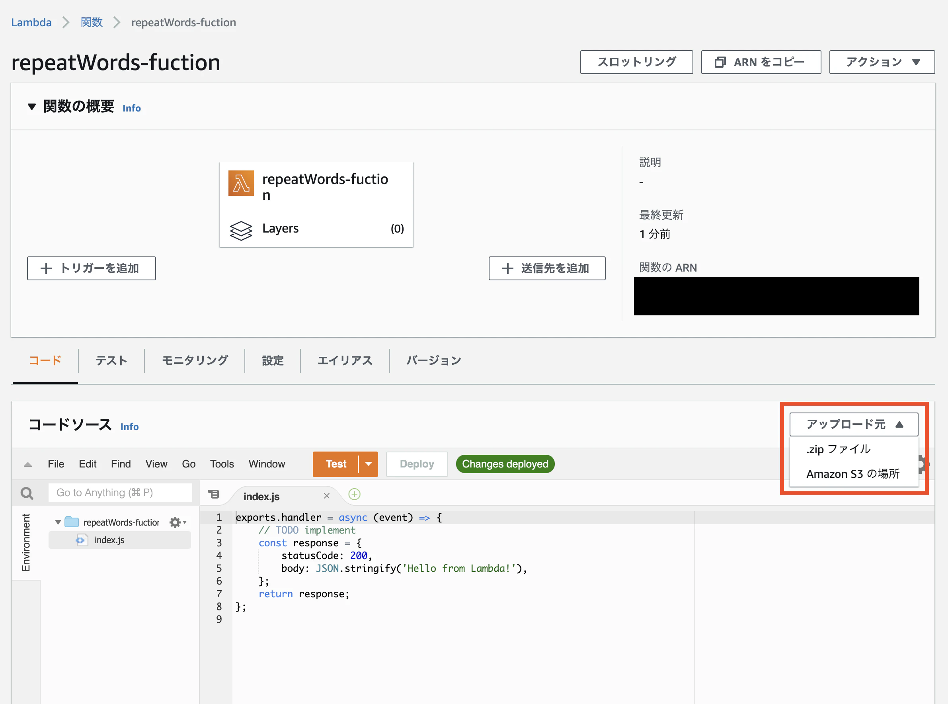The width and height of the screenshot is (948, 704).
Task: Collapse the 関数の概要 section
Action: 31,107
